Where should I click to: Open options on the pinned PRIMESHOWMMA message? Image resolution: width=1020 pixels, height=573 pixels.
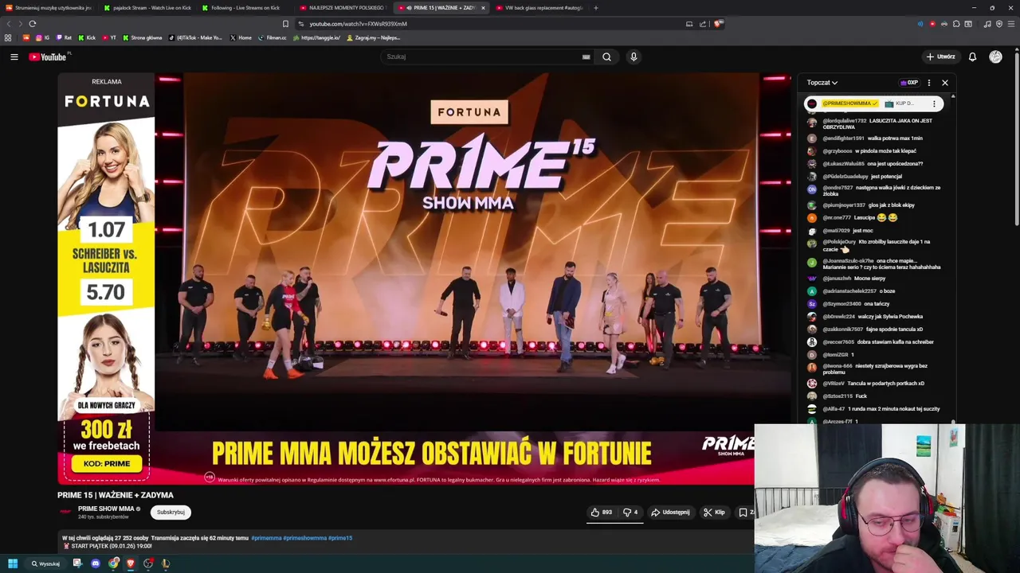pos(934,103)
